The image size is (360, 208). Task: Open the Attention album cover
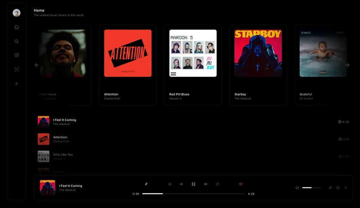(128, 53)
